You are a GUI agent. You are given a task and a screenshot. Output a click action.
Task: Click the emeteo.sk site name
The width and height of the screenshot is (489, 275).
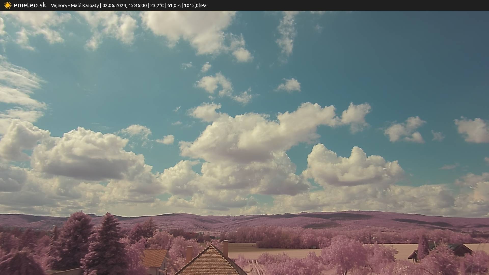pyautogui.click(x=30, y=5)
